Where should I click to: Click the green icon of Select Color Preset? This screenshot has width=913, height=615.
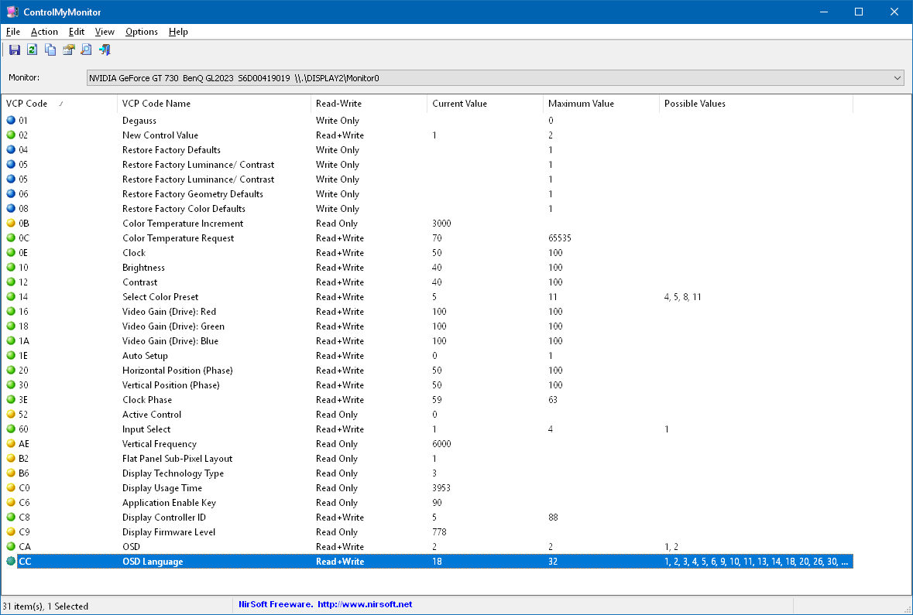(11, 297)
